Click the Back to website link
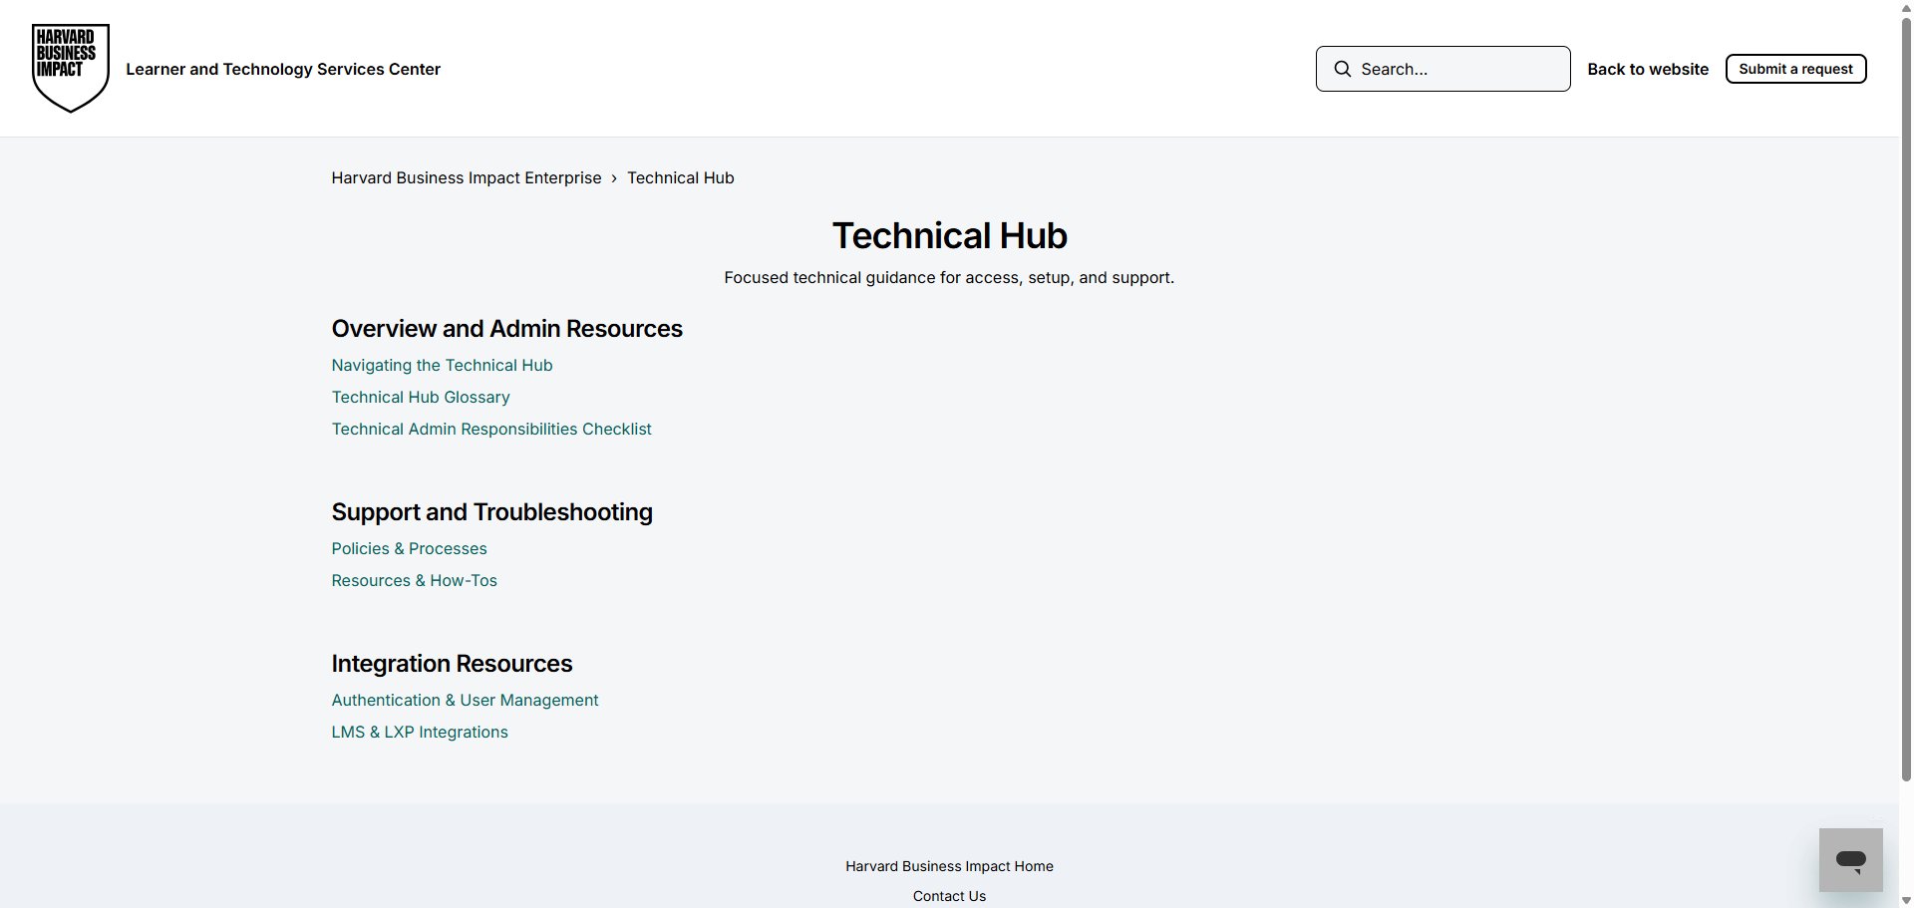The width and height of the screenshot is (1914, 908). point(1647,69)
